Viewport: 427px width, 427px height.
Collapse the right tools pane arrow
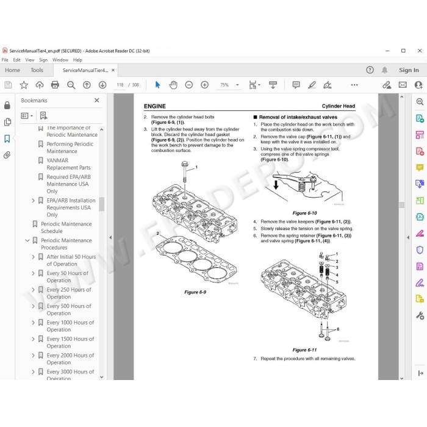click(408, 237)
